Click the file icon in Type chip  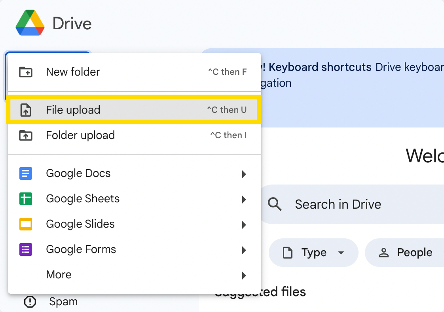pyautogui.click(x=288, y=253)
